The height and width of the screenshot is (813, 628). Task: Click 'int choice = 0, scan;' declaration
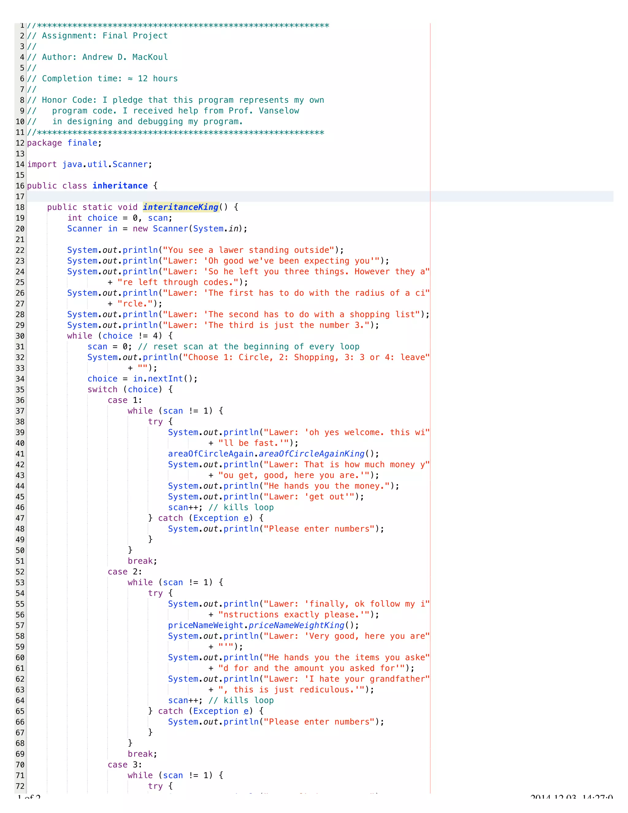(120, 218)
